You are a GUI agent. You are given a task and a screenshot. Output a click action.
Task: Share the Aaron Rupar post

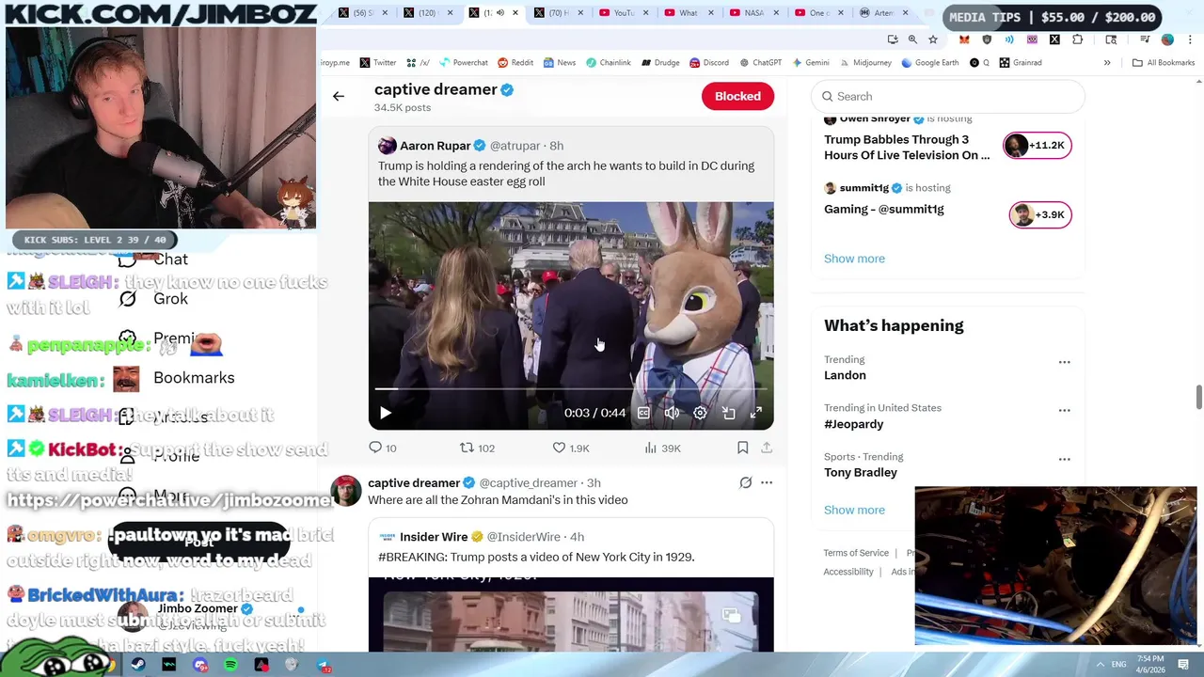pos(767,449)
